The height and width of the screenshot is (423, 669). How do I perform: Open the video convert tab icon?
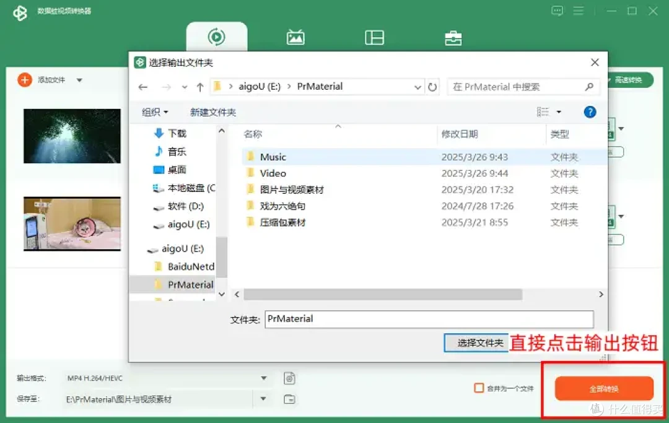pyautogui.click(x=216, y=37)
